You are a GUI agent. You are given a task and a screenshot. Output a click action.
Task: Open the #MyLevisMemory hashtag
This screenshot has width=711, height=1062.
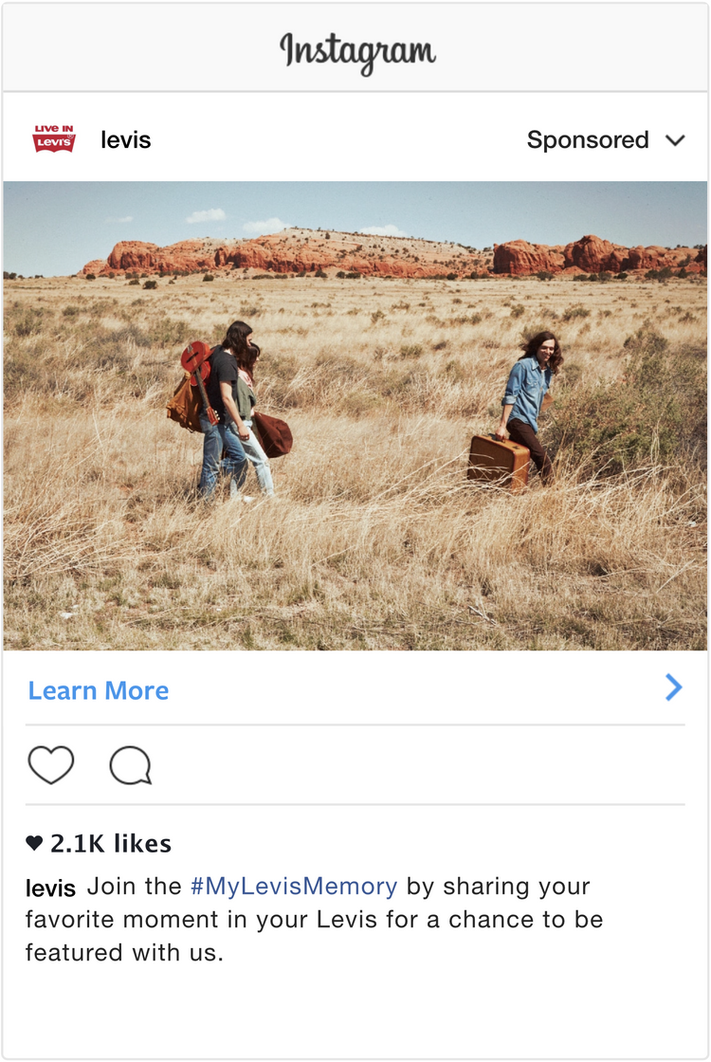tap(294, 886)
